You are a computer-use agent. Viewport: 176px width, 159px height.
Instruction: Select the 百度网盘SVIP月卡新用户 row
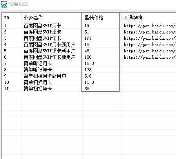click(89, 44)
